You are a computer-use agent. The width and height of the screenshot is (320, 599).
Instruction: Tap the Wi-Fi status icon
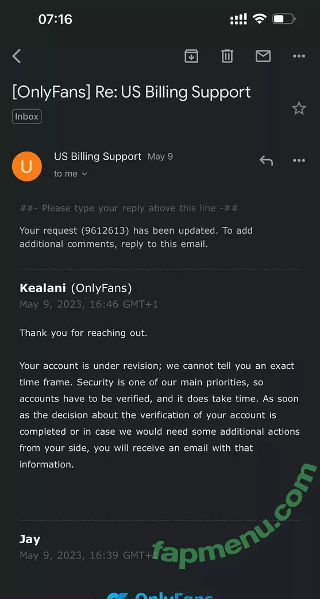(260, 19)
